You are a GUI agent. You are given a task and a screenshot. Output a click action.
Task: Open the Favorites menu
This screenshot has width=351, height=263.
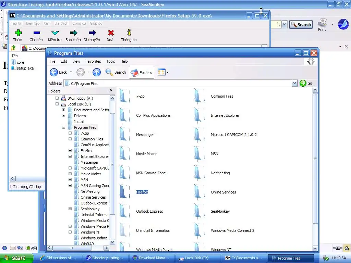[x=93, y=61]
